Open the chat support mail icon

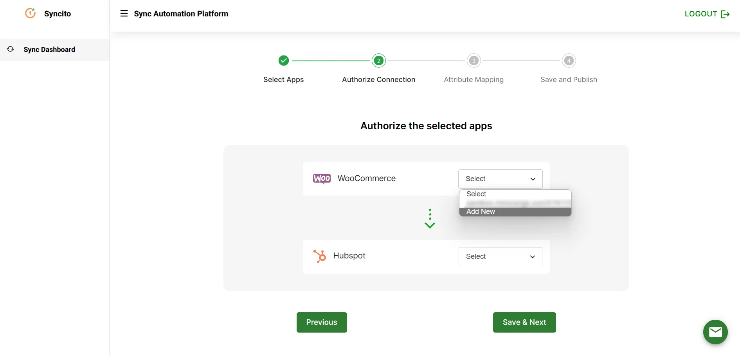click(715, 332)
